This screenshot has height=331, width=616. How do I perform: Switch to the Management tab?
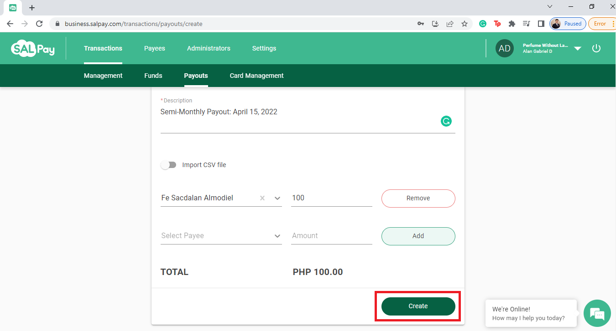tap(103, 76)
